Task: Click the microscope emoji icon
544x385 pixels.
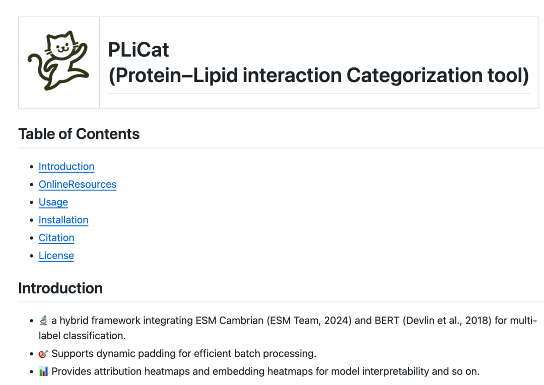Action: [x=43, y=321]
